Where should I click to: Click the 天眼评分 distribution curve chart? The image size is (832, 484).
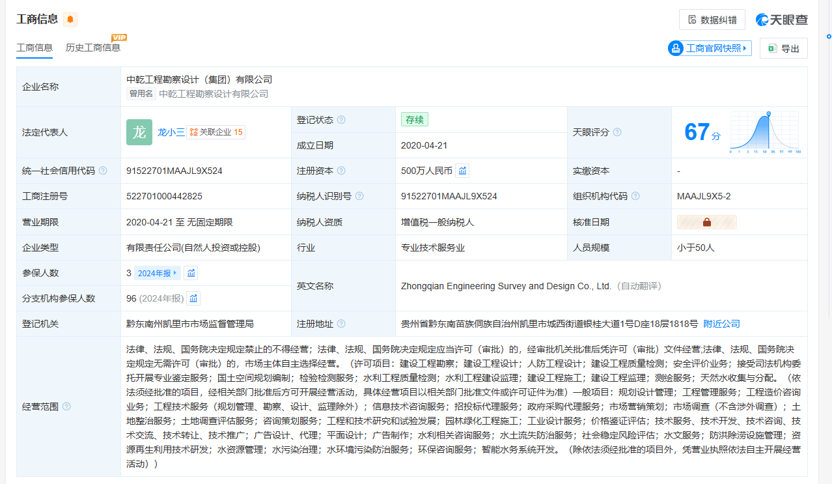click(x=765, y=132)
